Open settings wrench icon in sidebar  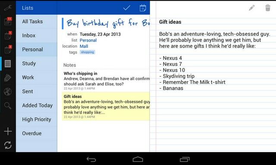click(8, 8)
